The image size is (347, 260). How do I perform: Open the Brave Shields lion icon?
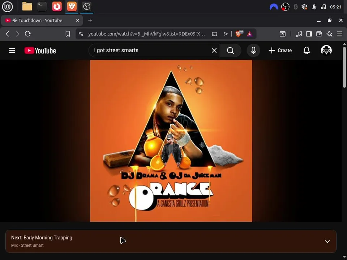click(239, 34)
